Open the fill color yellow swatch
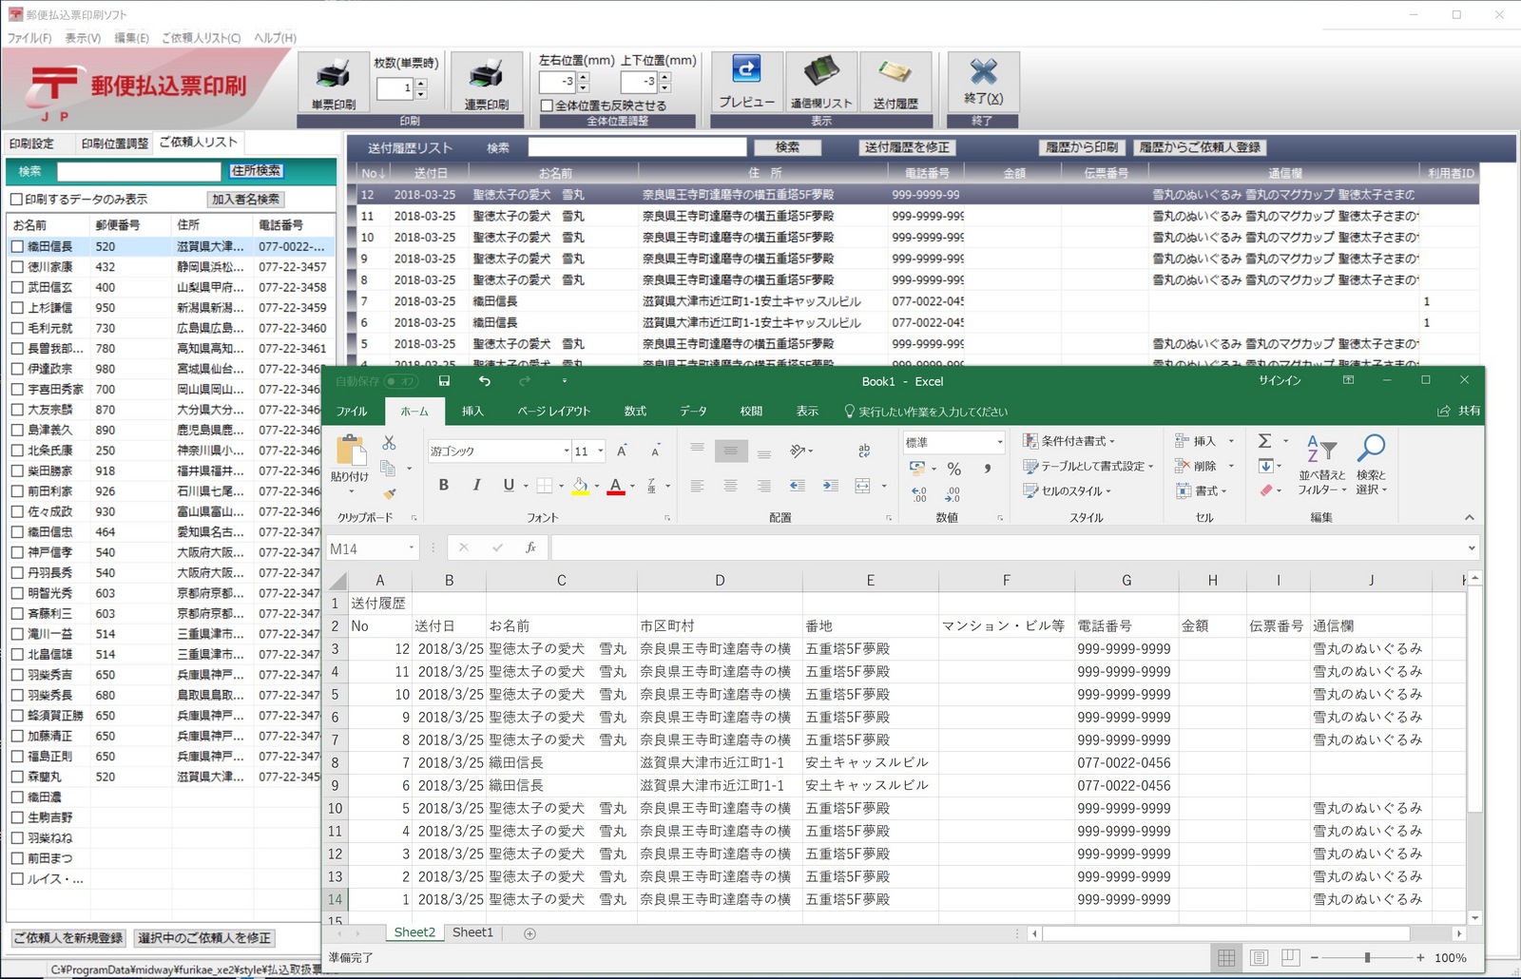Image resolution: width=1521 pixels, height=979 pixels. tap(580, 486)
